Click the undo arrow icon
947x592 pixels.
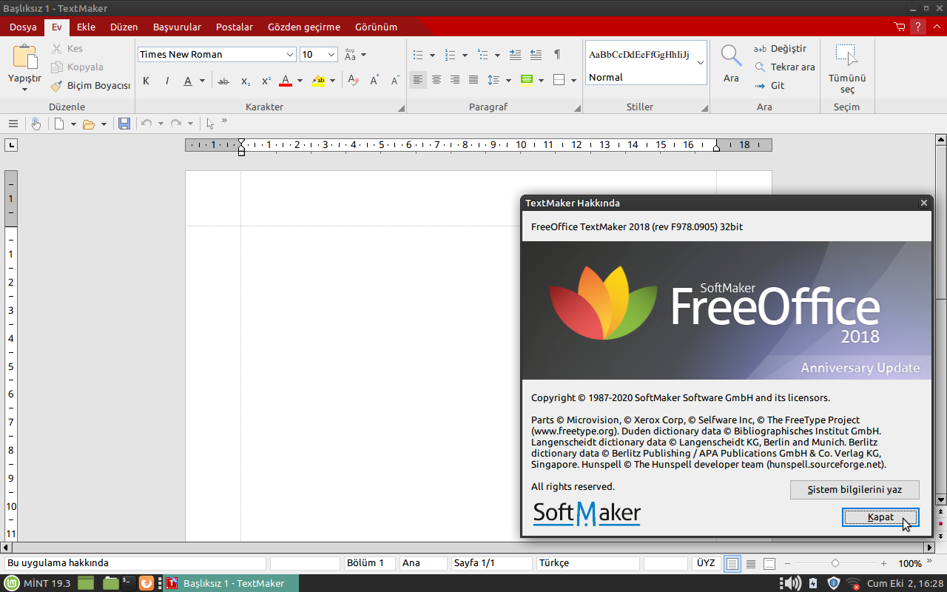click(146, 124)
